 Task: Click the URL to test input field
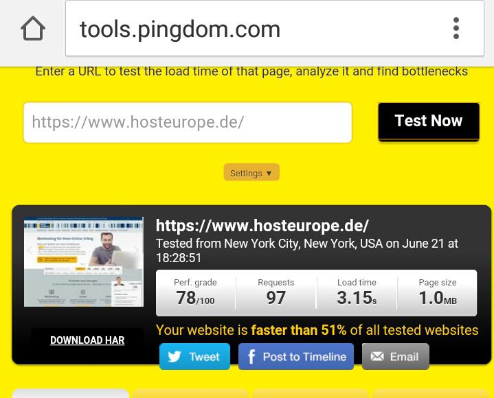tap(187, 123)
